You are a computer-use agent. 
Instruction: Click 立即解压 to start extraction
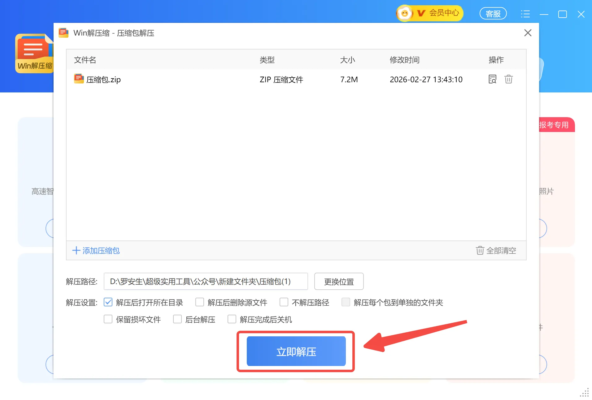point(296,351)
